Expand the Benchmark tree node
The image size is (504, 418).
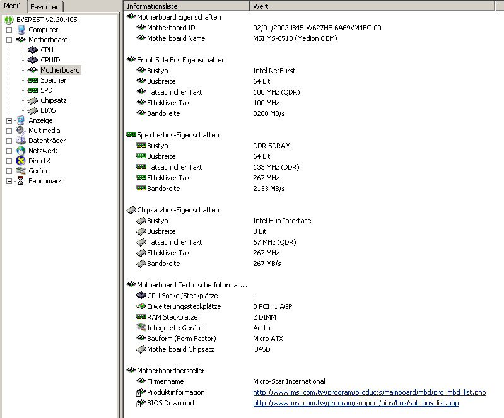9,181
